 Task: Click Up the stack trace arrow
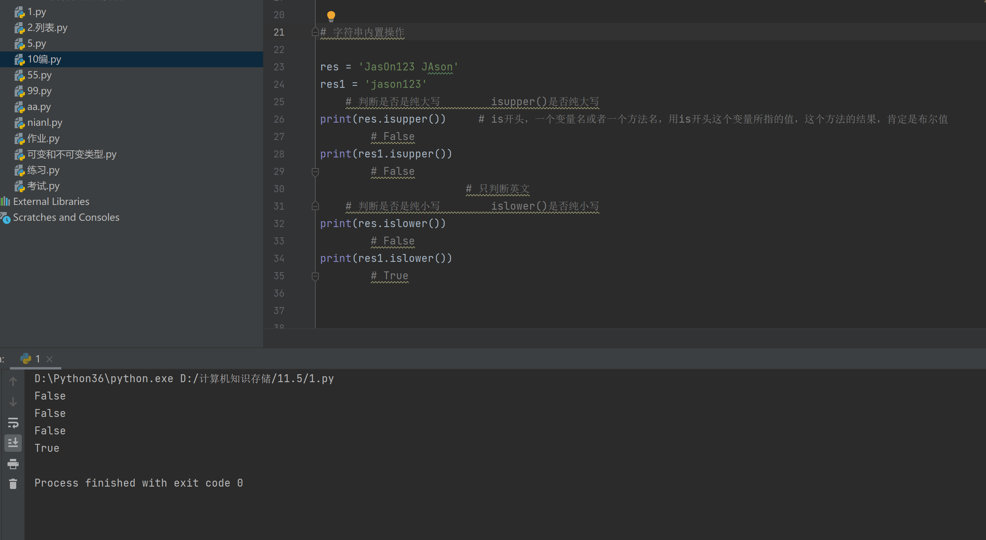pos(13,381)
